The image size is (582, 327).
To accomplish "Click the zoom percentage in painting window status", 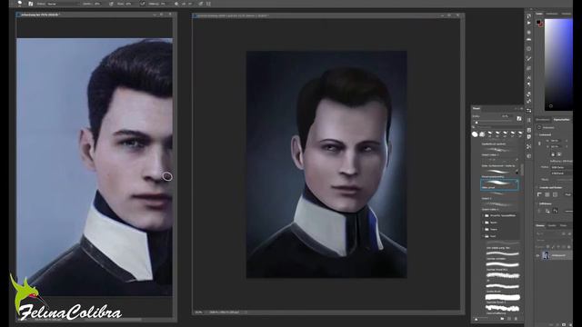I will click(198, 312).
